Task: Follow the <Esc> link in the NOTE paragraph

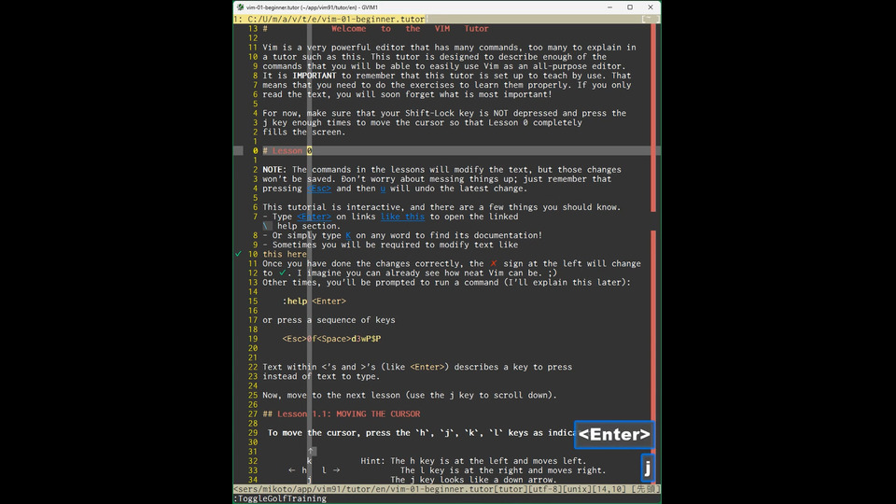Action: [x=319, y=189]
